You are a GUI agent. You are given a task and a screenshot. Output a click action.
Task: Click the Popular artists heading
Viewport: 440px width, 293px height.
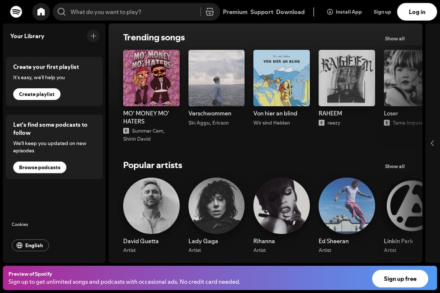153,165
